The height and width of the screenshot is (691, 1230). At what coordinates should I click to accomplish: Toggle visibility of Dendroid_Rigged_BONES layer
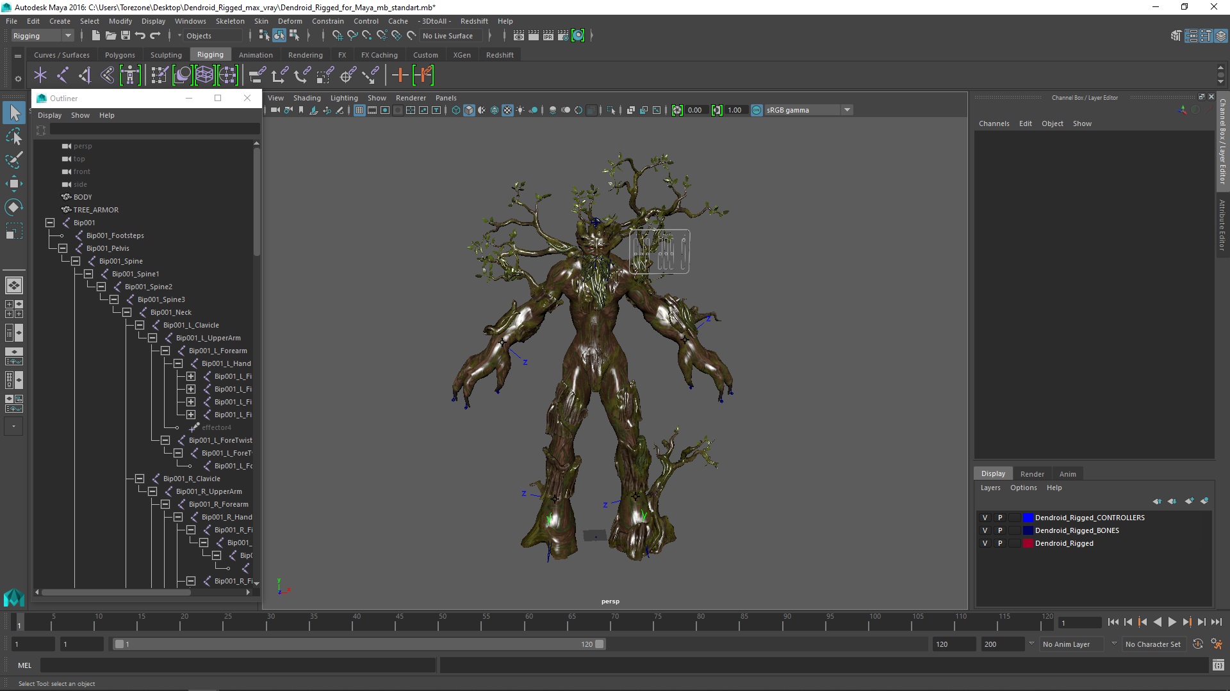(x=985, y=530)
